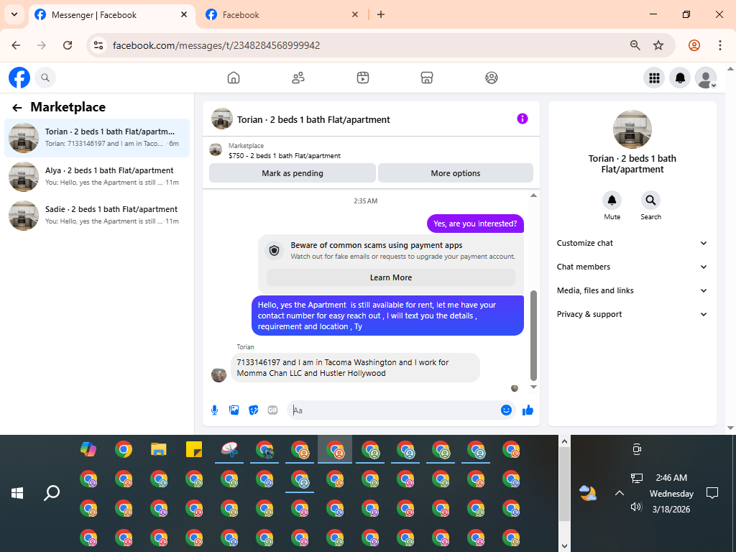Close the second Facebook tab
The image size is (736, 552).
[355, 14]
